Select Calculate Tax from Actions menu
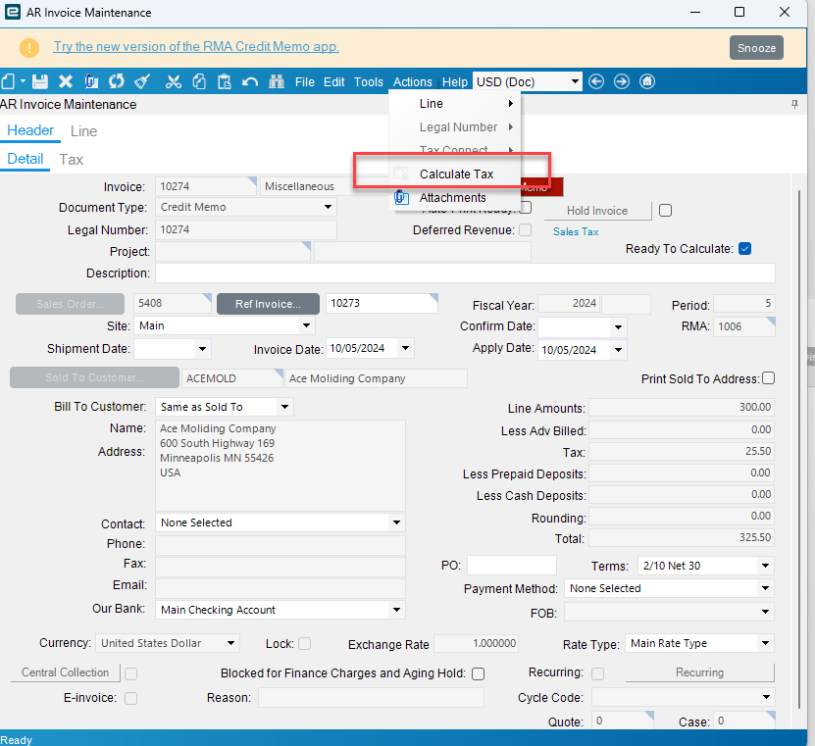 pyautogui.click(x=456, y=174)
